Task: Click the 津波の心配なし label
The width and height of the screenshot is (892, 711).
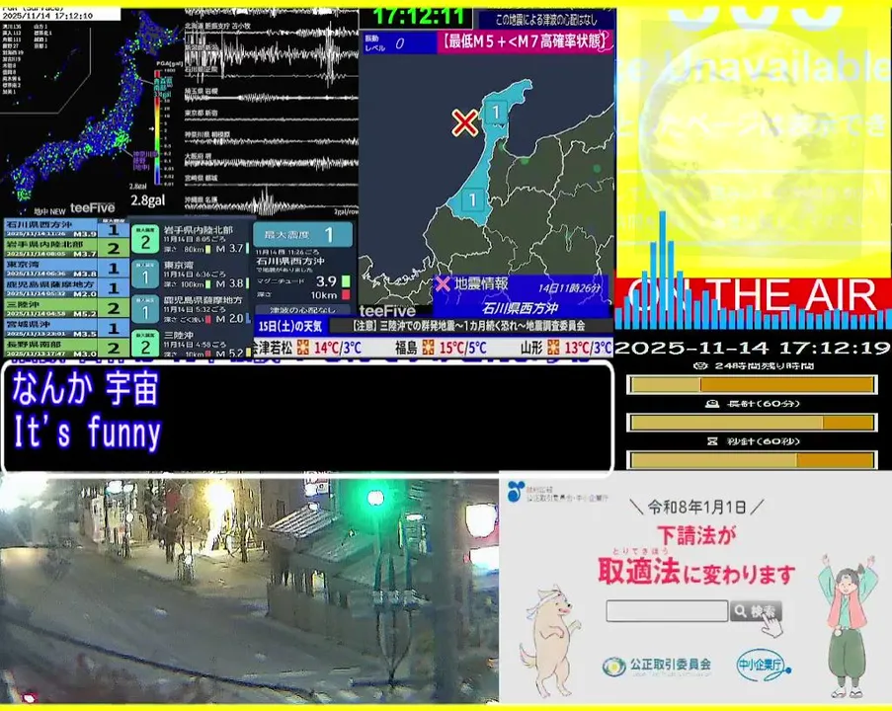Action: pyautogui.click(x=302, y=310)
